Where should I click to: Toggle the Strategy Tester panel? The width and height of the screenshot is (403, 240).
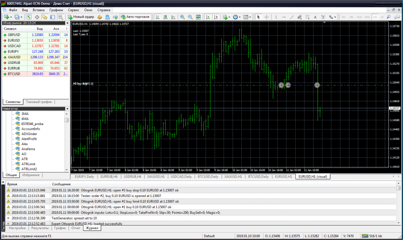point(60,17)
